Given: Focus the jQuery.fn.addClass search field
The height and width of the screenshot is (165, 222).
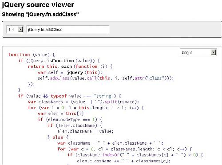Looking at the screenshot, I should [x=68, y=29].
